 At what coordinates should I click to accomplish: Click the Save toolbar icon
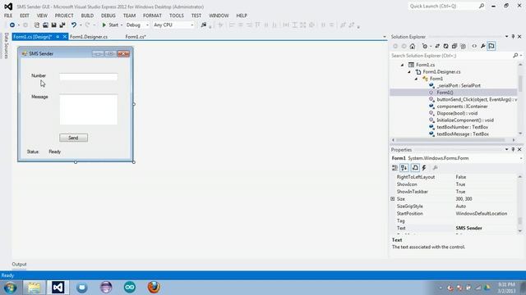(53, 25)
